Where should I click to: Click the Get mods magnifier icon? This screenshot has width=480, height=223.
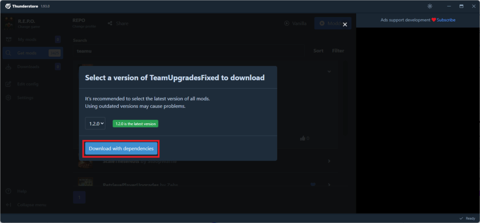(x=8, y=53)
